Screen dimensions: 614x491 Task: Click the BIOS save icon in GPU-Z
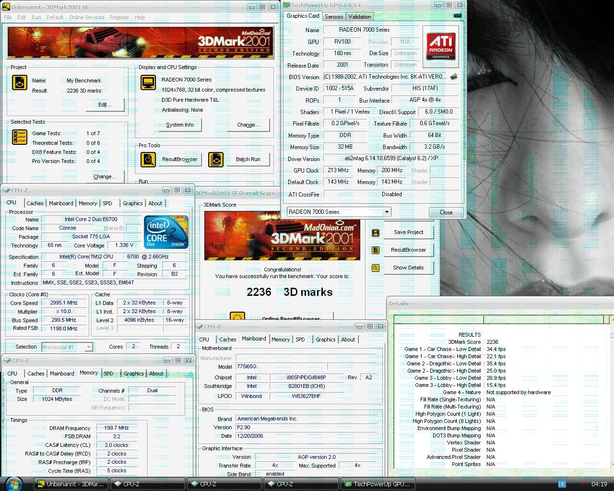[x=454, y=77]
